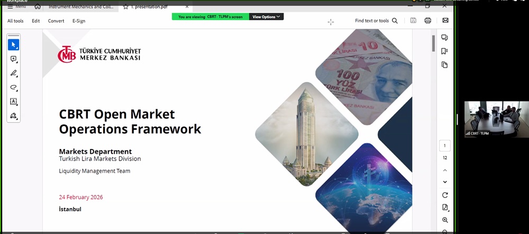Print the presentation PDF
Viewport: 529px width, 234px height.
tap(427, 21)
